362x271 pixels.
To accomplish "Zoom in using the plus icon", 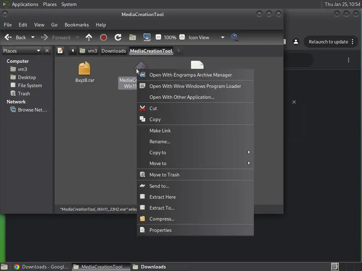I will 182,37.
